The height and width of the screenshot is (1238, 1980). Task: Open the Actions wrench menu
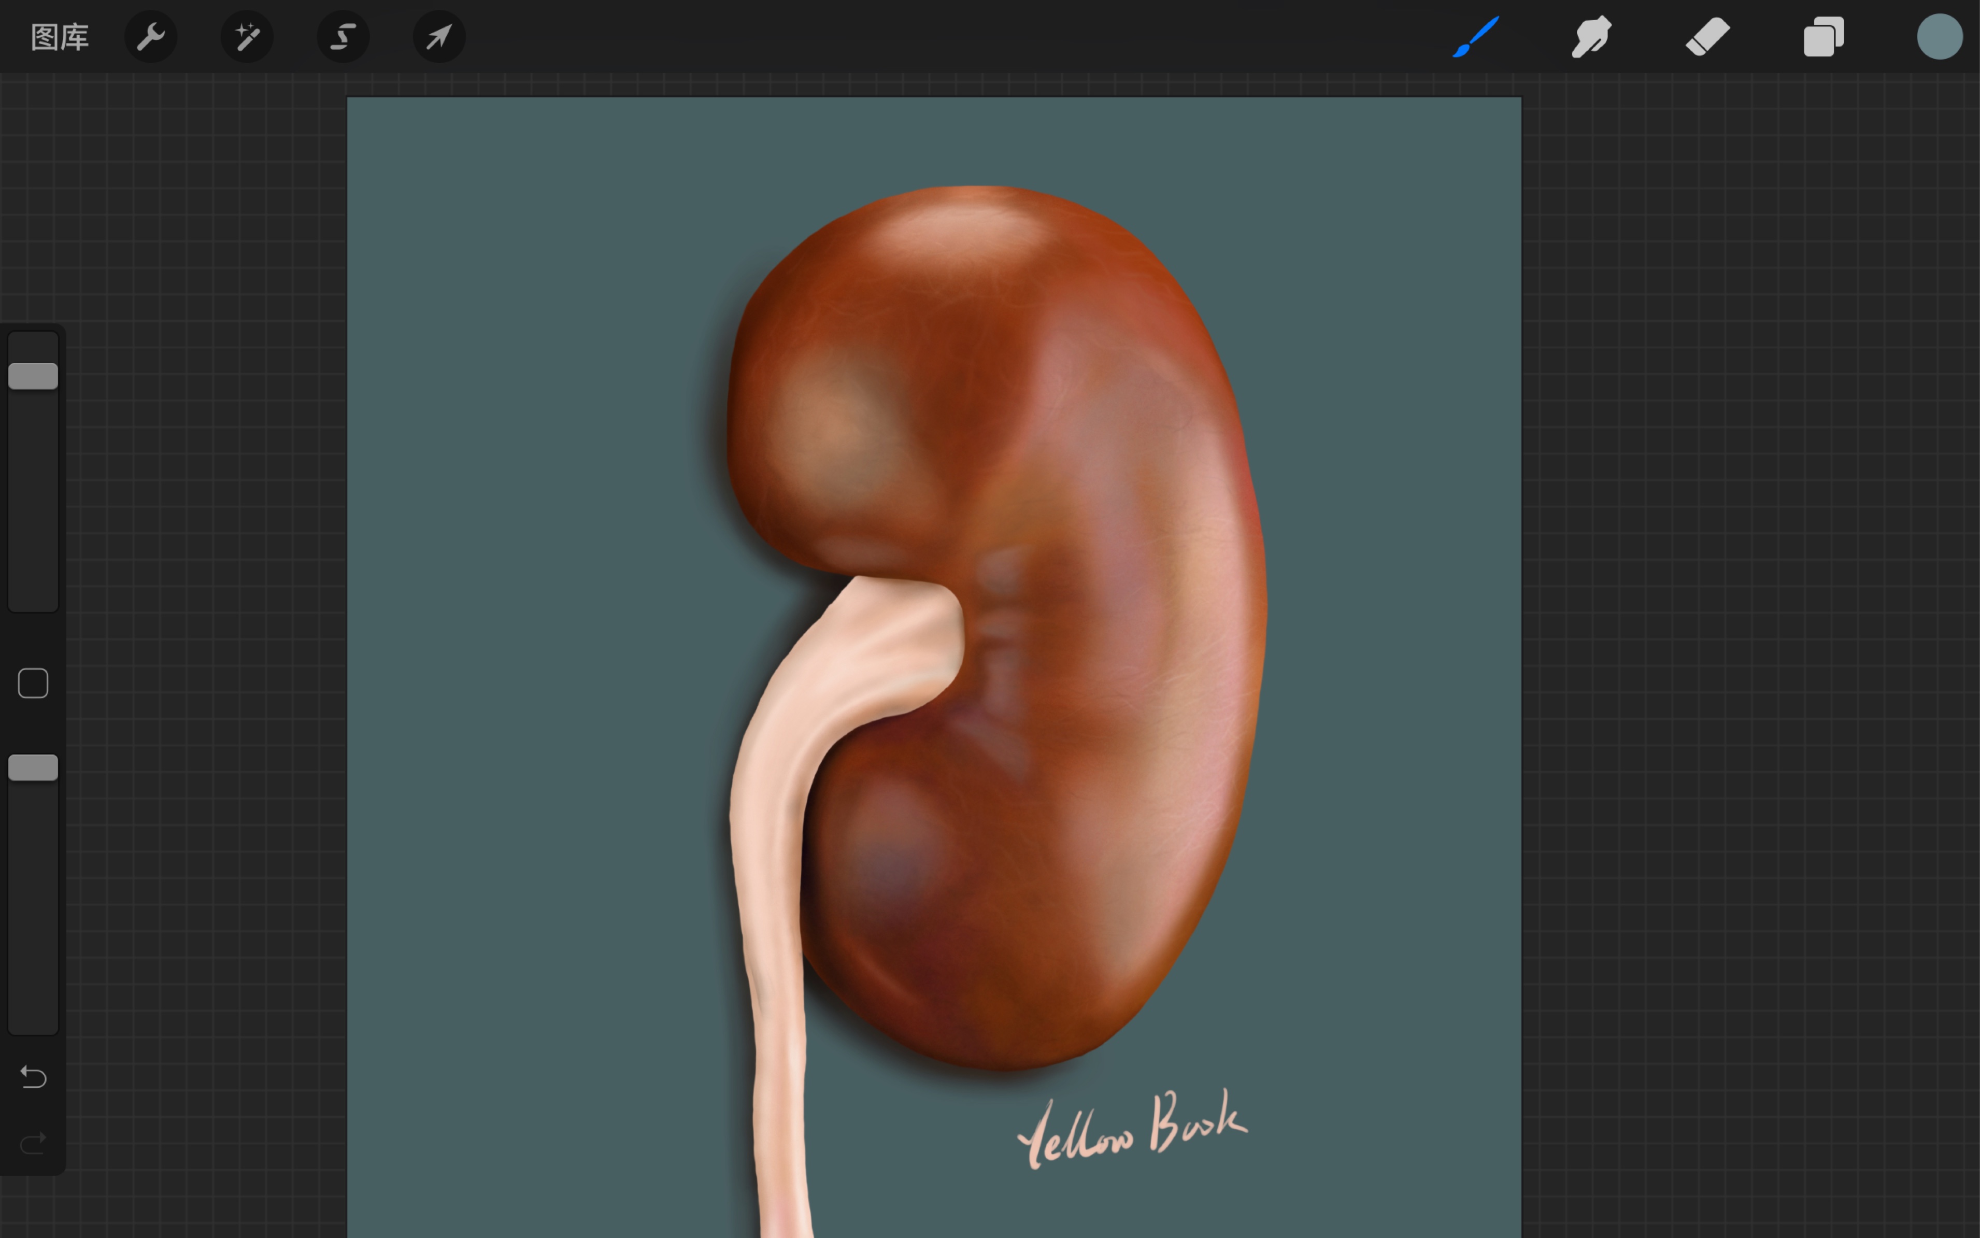[x=151, y=37]
